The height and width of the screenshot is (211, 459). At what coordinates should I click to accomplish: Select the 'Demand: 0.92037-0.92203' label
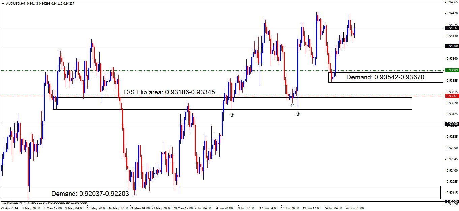(90, 194)
